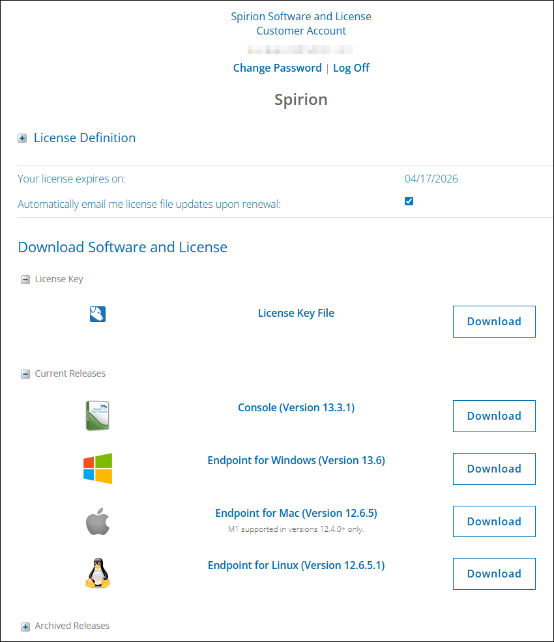
Task: Click the expiration date 04/17/2026
Action: [x=431, y=179]
